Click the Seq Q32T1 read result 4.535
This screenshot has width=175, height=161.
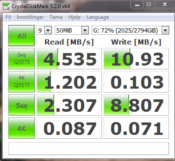coord(69,59)
